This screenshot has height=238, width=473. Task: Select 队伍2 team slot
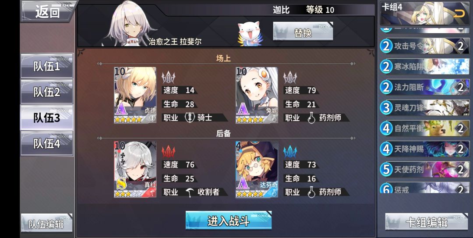[x=47, y=92]
